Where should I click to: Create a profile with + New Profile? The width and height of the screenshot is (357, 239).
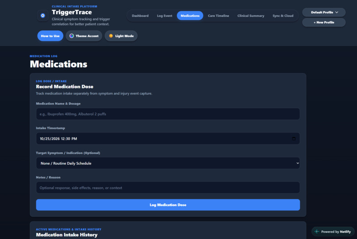(324, 22)
